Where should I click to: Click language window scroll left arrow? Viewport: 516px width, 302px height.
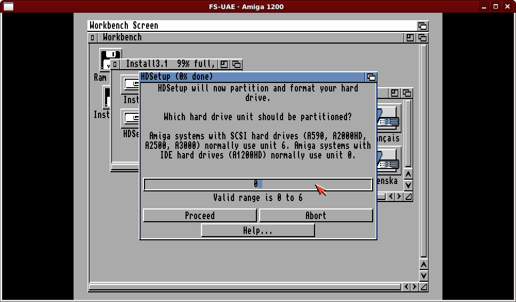391,197
